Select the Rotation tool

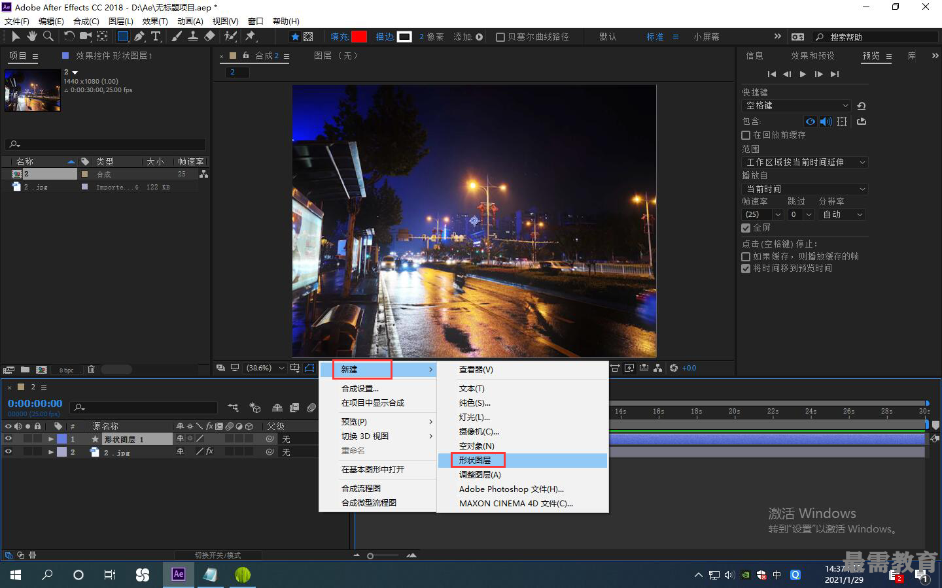tap(69, 37)
